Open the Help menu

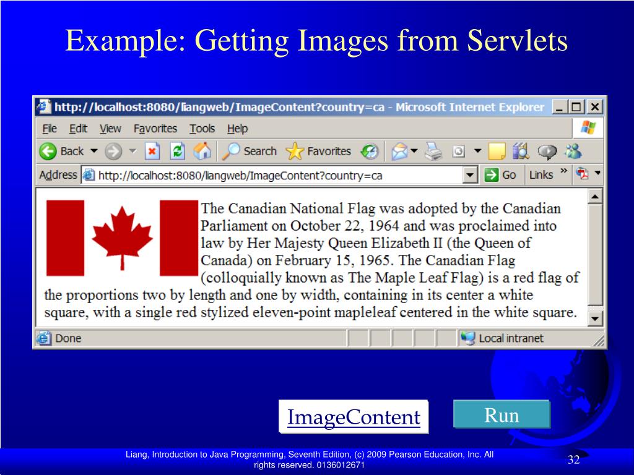(x=237, y=129)
